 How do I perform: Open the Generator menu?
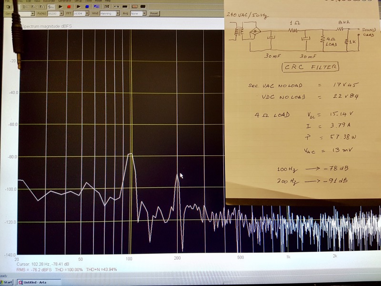(x=64, y=1)
